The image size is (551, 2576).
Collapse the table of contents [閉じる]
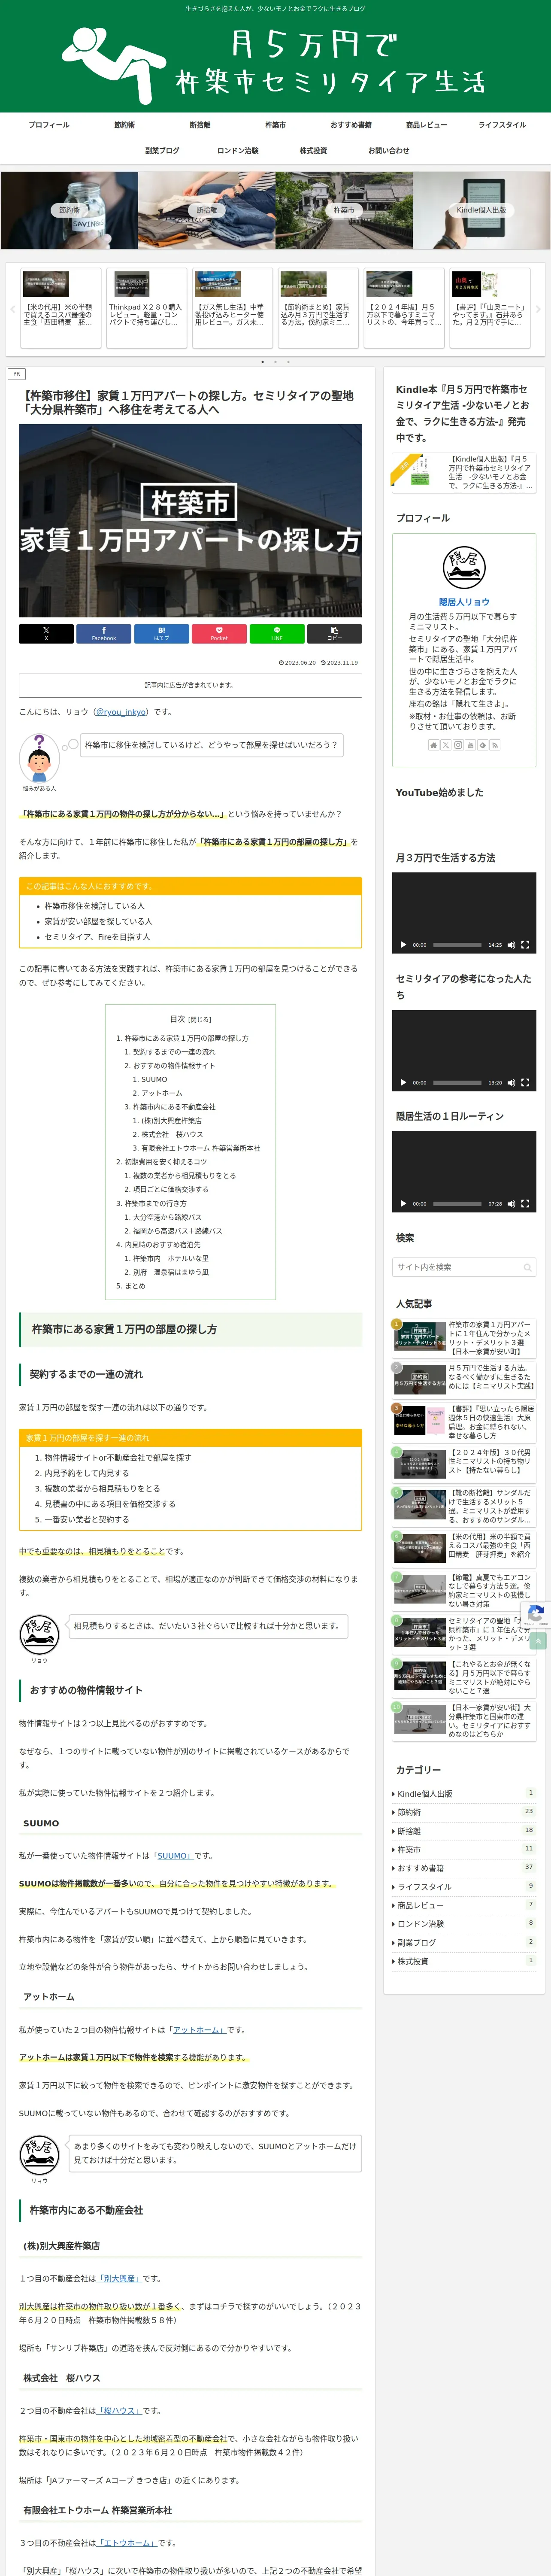tap(199, 1020)
